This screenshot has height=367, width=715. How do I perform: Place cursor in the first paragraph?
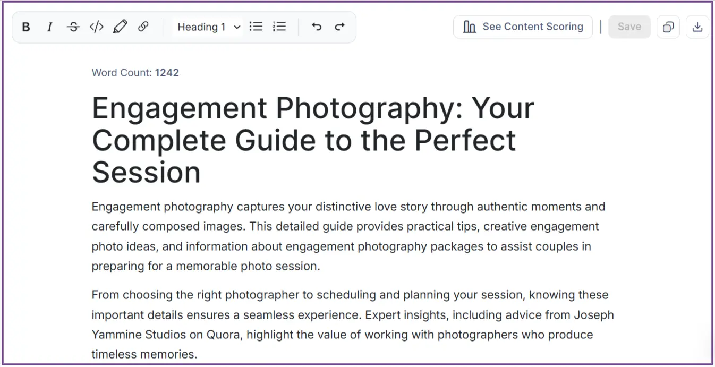(345, 236)
